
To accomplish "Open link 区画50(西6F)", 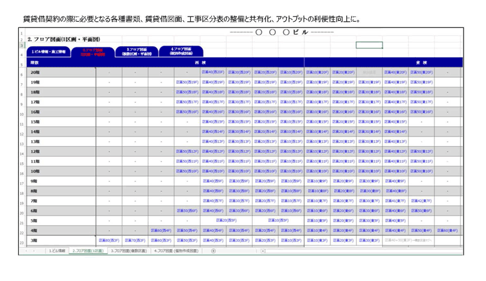I will tap(187, 211).
